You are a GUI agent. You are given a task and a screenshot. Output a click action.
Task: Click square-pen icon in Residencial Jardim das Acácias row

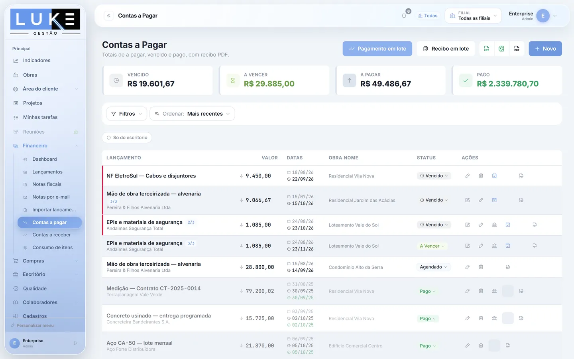[x=468, y=200]
